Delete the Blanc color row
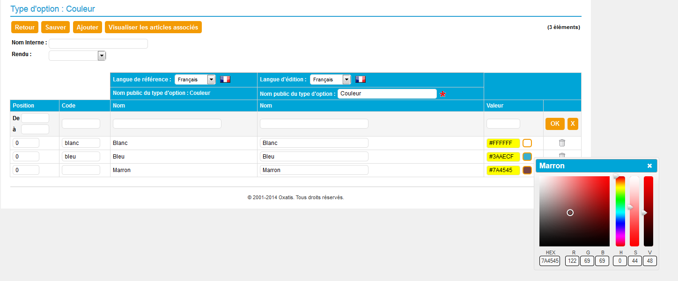 [562, 143]
